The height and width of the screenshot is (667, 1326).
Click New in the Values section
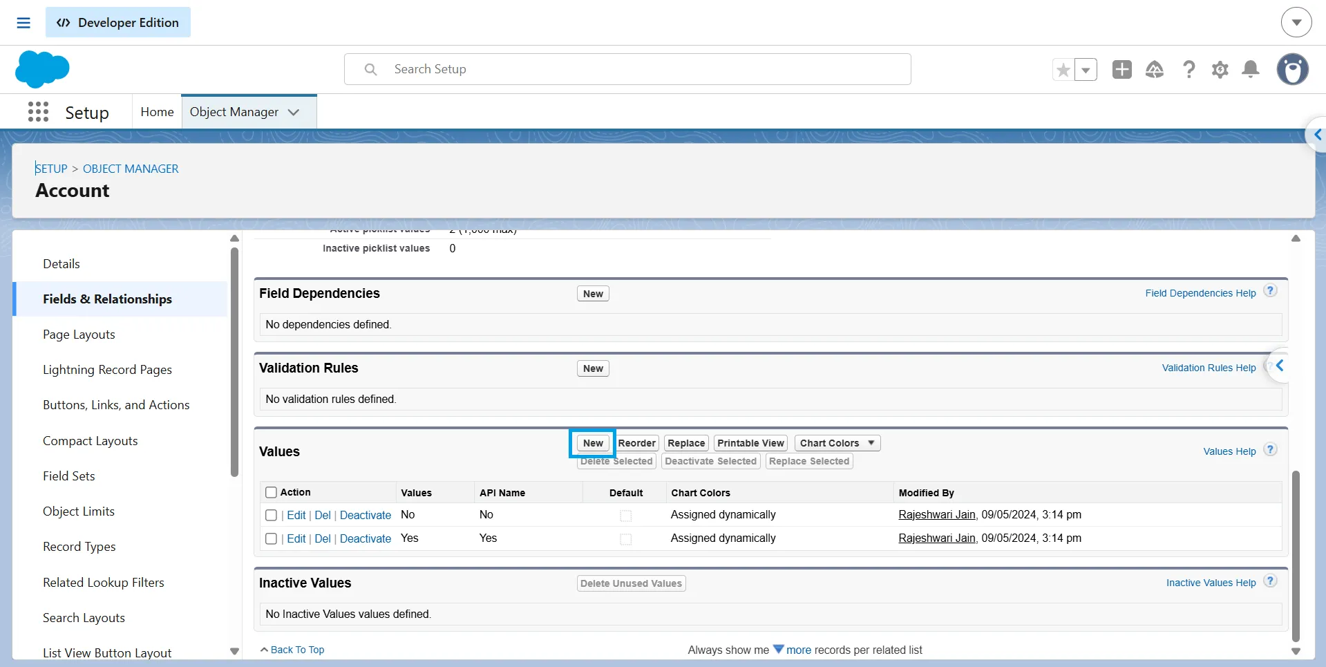point(593,443)
